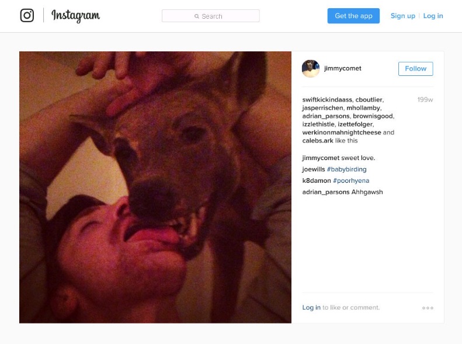This screenshot has height=344, width=462.
Task: Open commenter k8damon profile
Action: click(x=317, y=180)
